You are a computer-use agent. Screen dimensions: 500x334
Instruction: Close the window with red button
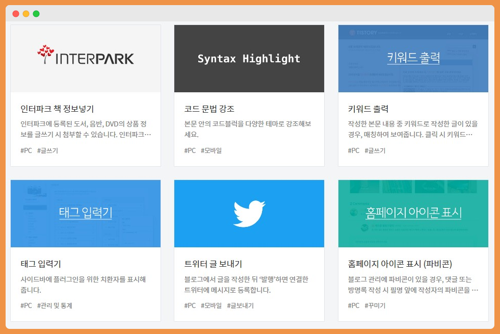16,14
